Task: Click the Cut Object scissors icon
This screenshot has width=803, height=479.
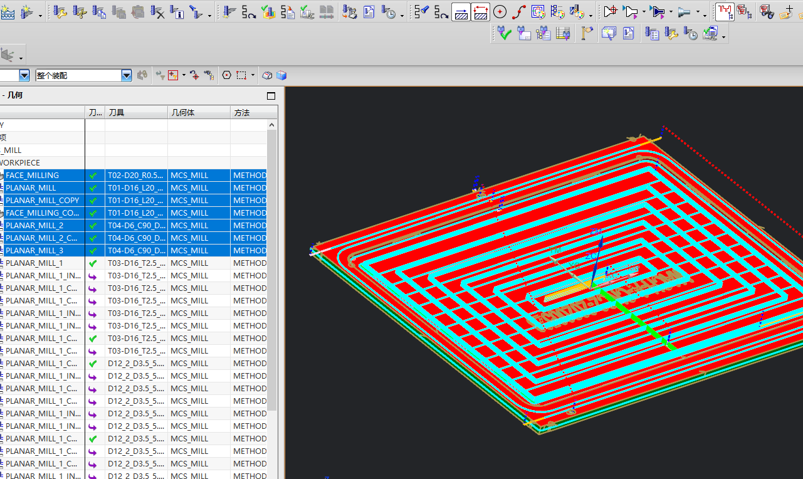Action: (x=80, y=12)
